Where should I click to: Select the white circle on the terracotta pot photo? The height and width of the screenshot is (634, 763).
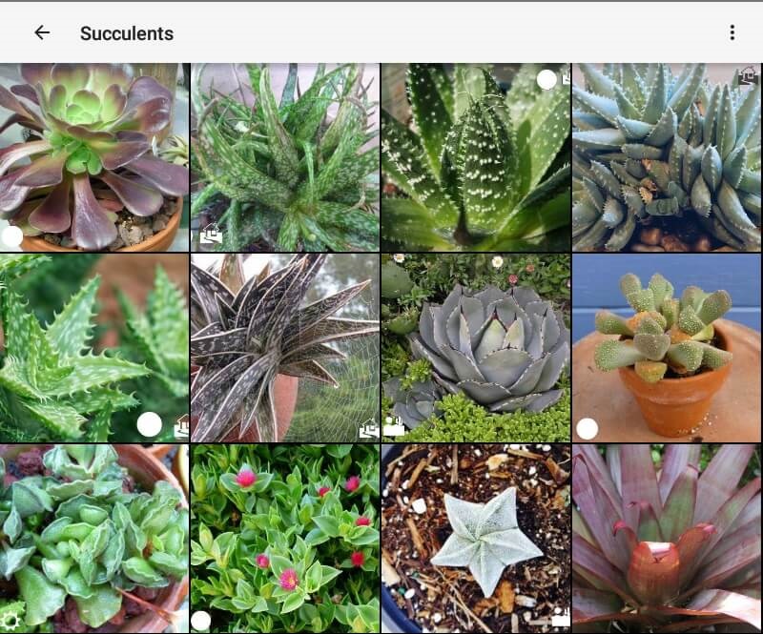(x=587, y=429)
